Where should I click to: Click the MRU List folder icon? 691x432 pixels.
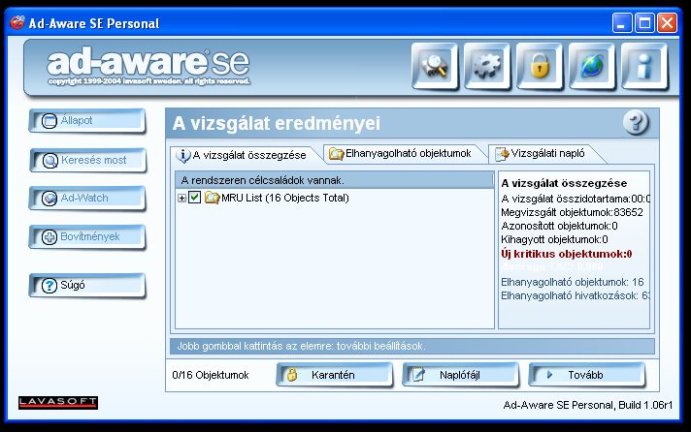pyautogui.click(x=212, y=198)
